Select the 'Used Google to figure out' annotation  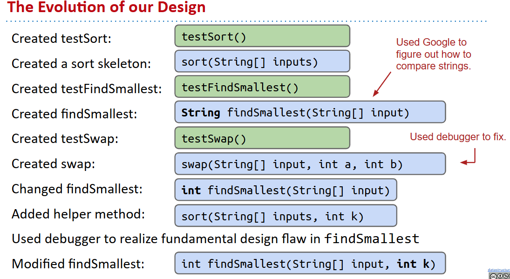coord(433,54)
